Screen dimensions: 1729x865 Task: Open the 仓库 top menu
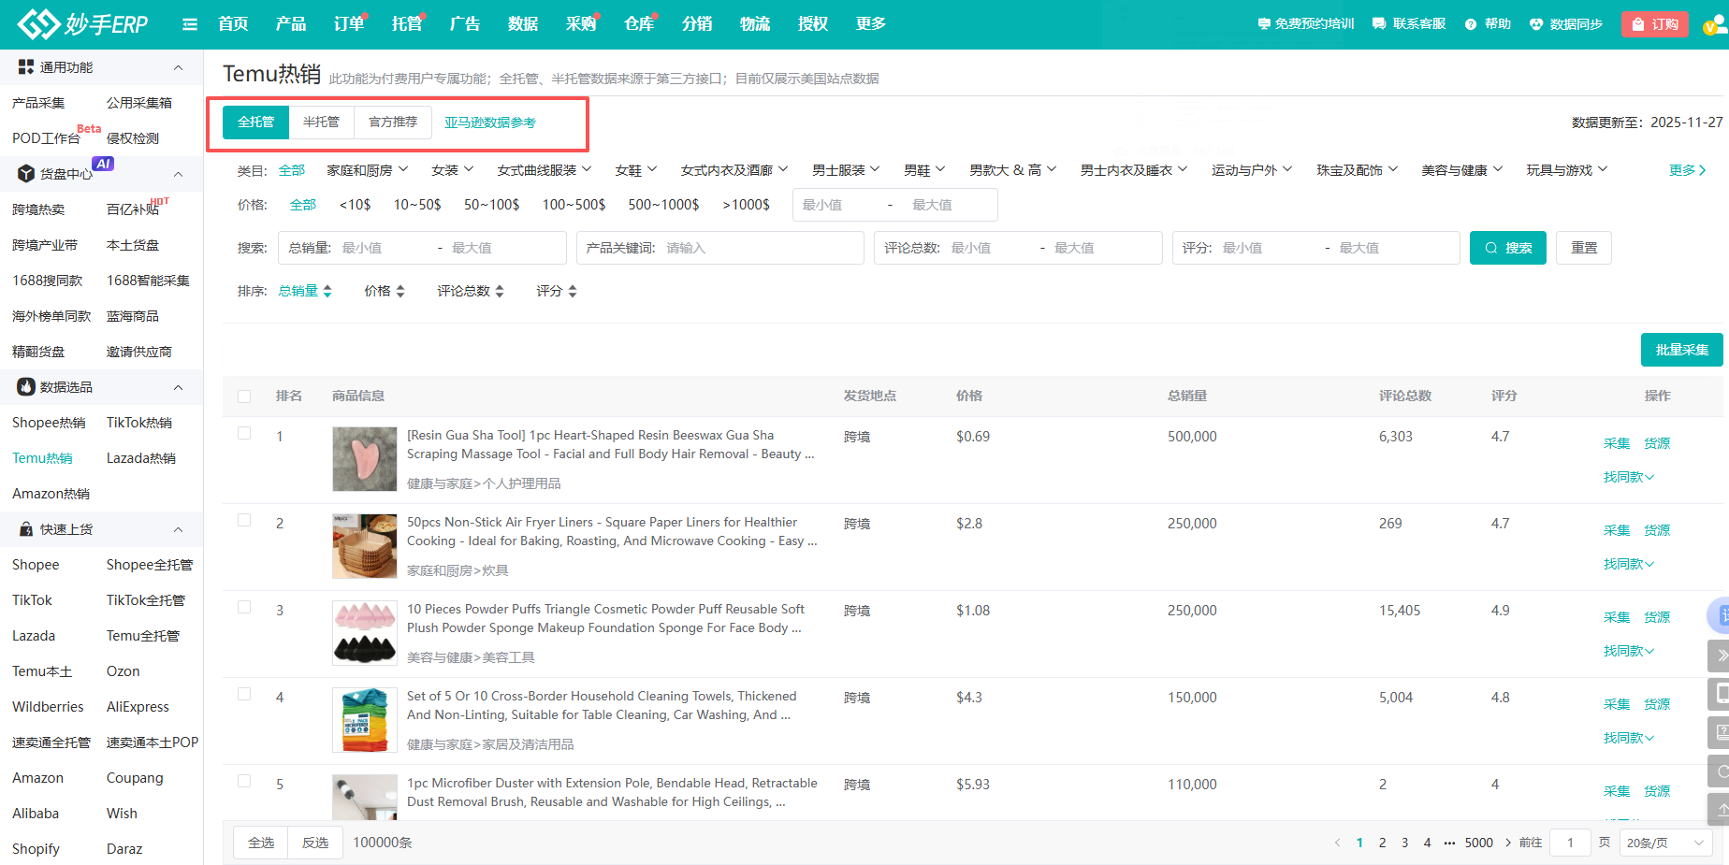(x=639, y=24)
